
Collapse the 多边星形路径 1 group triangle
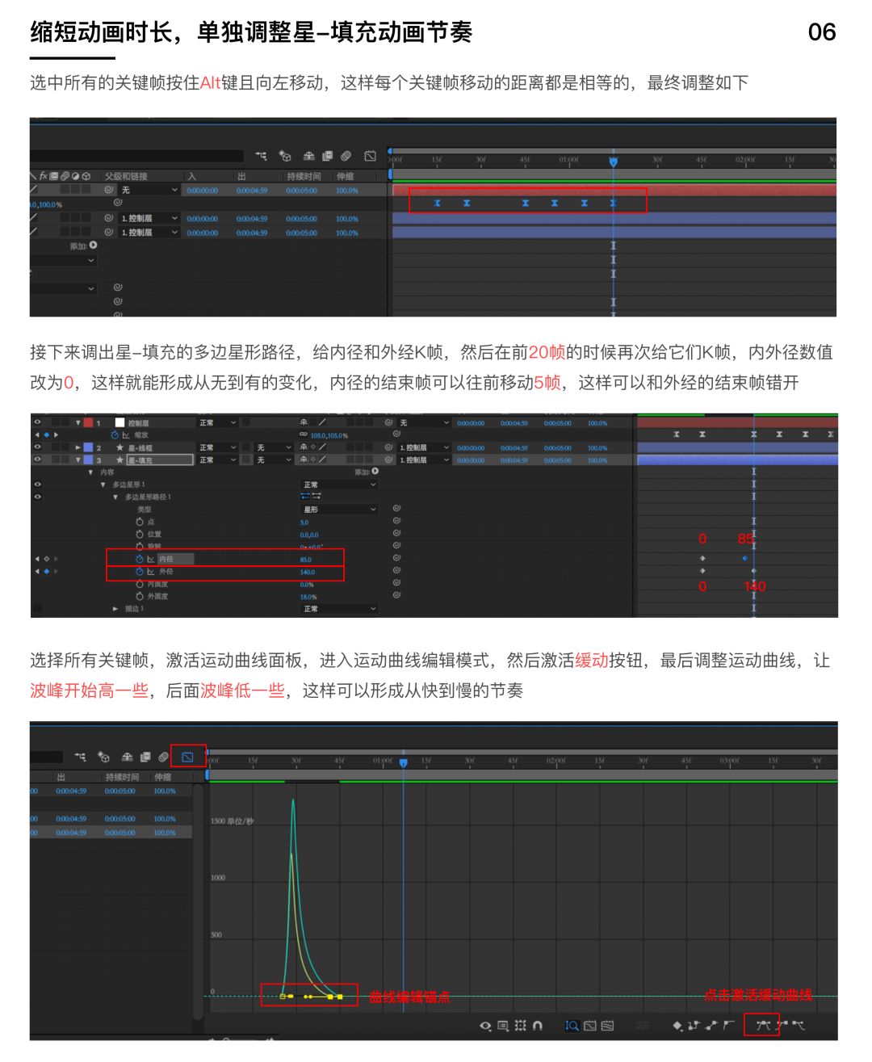[x=115, y=497]
